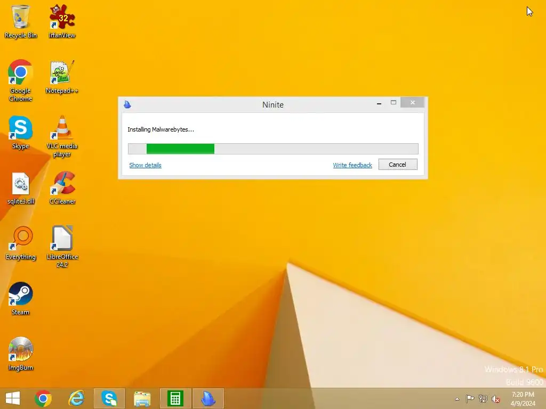Click the 'Installing Malwarebytes...' status text
Viewport: 546px width, 409px height.
(x=161, y=129)
